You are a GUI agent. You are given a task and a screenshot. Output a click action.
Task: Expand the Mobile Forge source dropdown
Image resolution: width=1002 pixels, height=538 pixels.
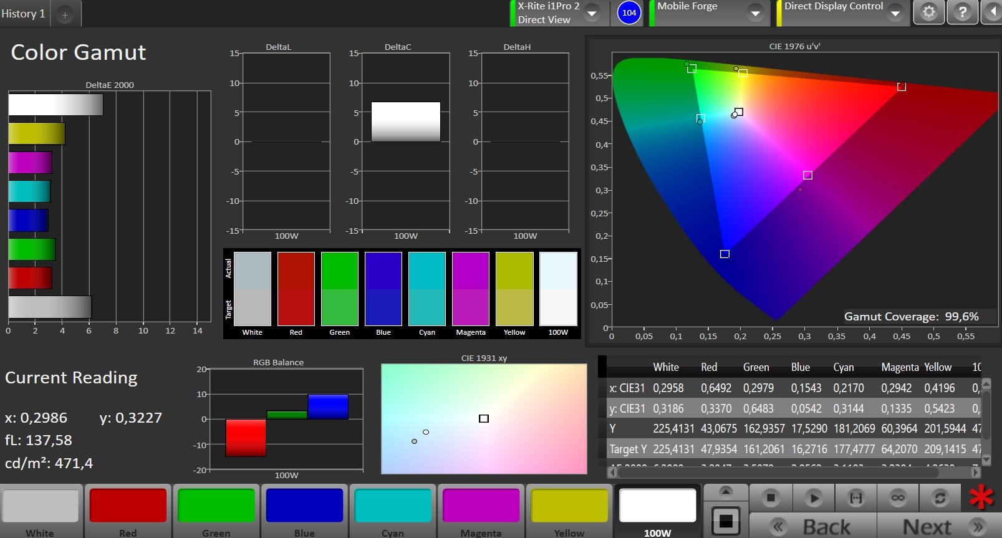coord(755,13)
